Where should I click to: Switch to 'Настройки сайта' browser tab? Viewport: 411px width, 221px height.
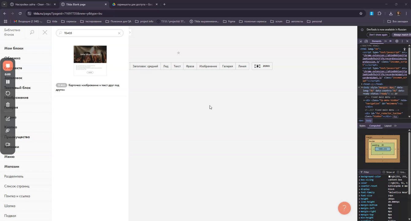[x=32, y=4]
